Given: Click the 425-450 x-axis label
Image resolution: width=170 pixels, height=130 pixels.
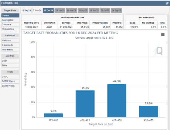Looking at the screenshot, I should 117,120.
